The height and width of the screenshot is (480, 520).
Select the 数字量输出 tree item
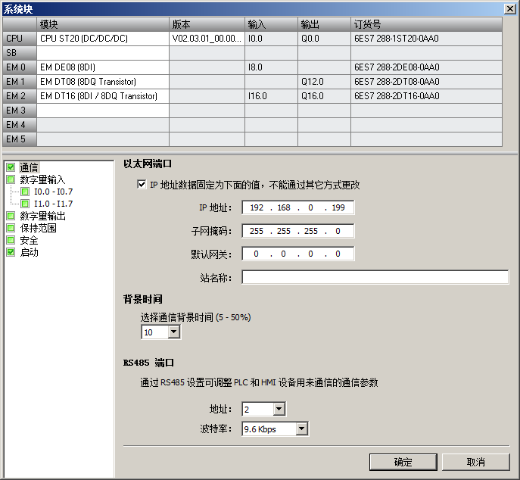coord(42,216)
